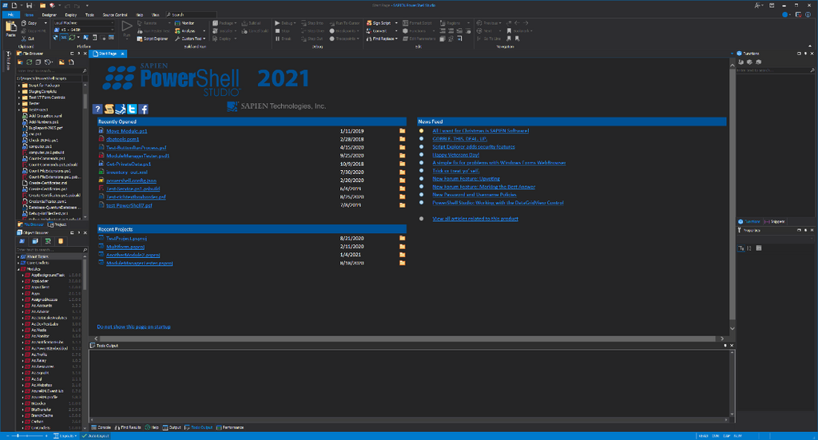This screenshot has height=440, width=818.
Task: Click the refresh icon in File Browser toolbar
Action: (30, 62)
